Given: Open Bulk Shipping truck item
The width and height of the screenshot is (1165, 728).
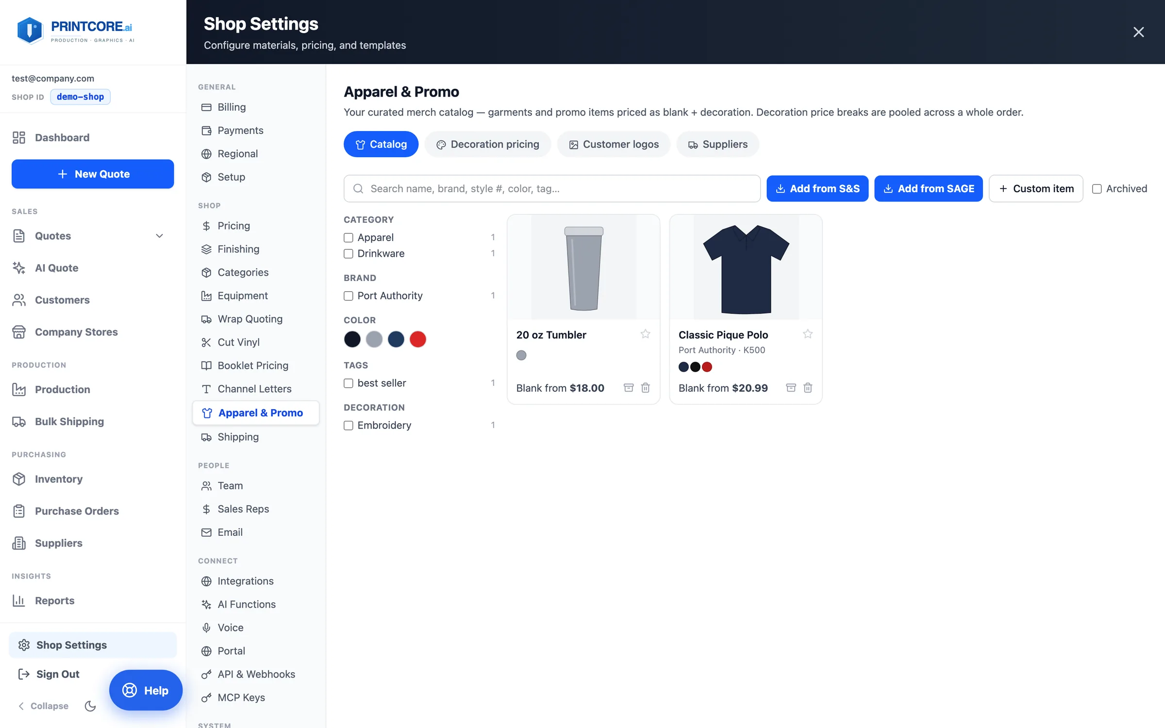Looking at the screenshot, I should click(69, 421).
